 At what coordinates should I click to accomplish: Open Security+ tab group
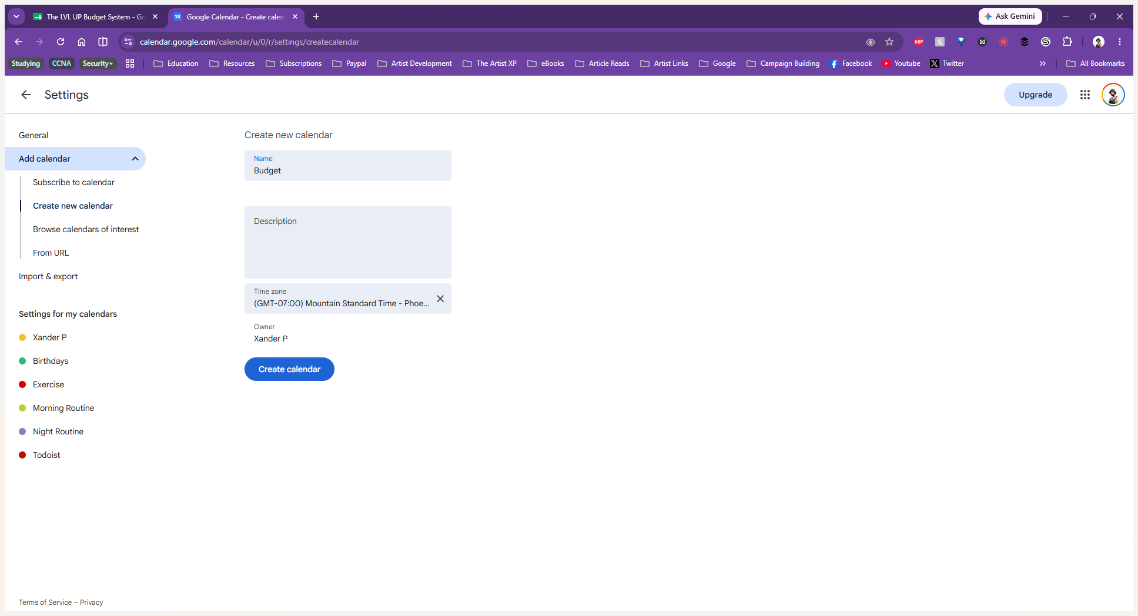click(98, 63)
